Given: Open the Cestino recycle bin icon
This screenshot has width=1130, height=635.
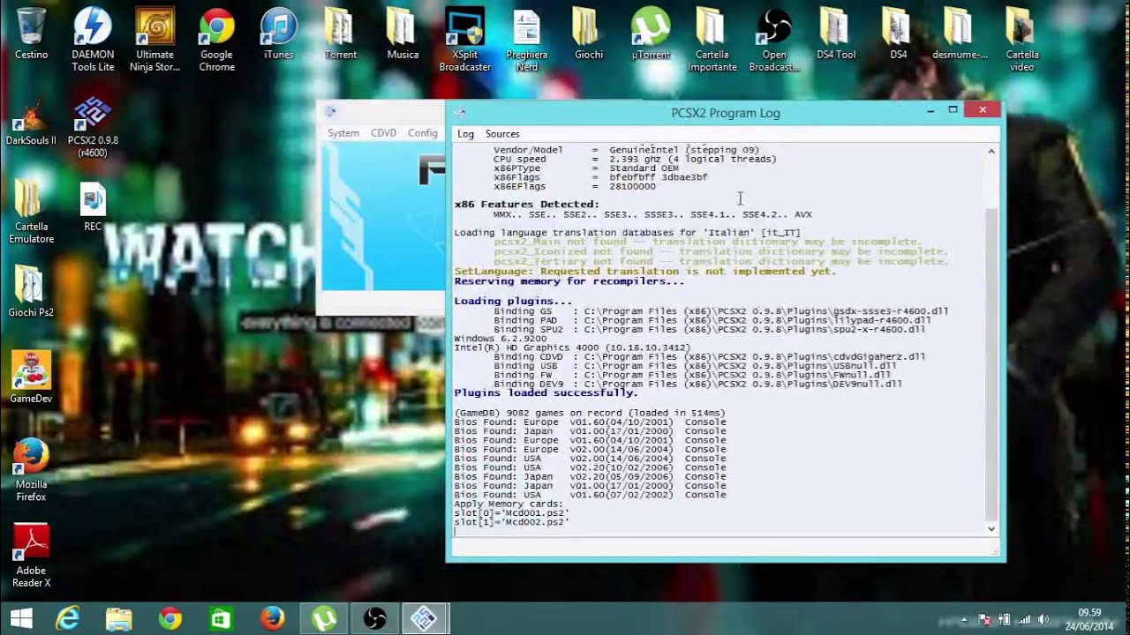Looking at the screenshot, I should pos(31,34).
